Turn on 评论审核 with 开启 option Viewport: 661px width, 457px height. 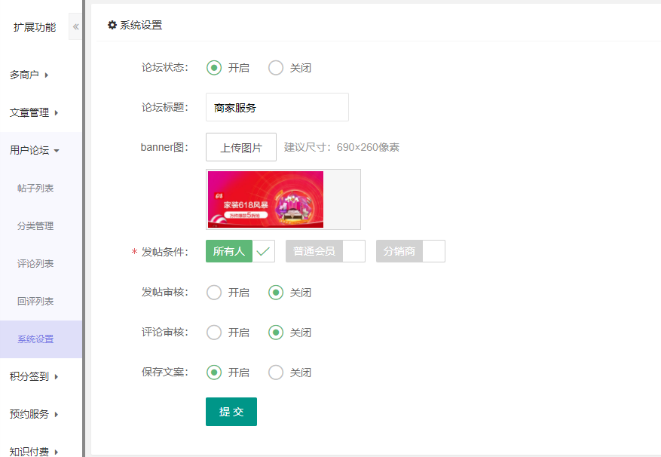[214, 333]
